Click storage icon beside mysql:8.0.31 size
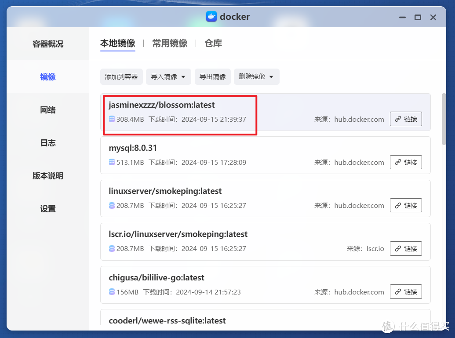Image resolution: width=455 pixels, height=338 pixels. pos(112,162)
